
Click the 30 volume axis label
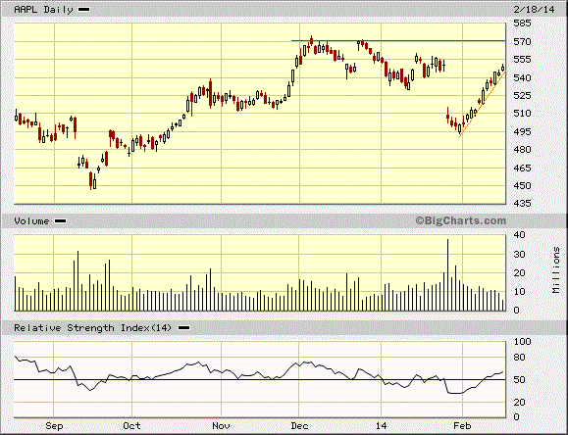pos(520,255)
